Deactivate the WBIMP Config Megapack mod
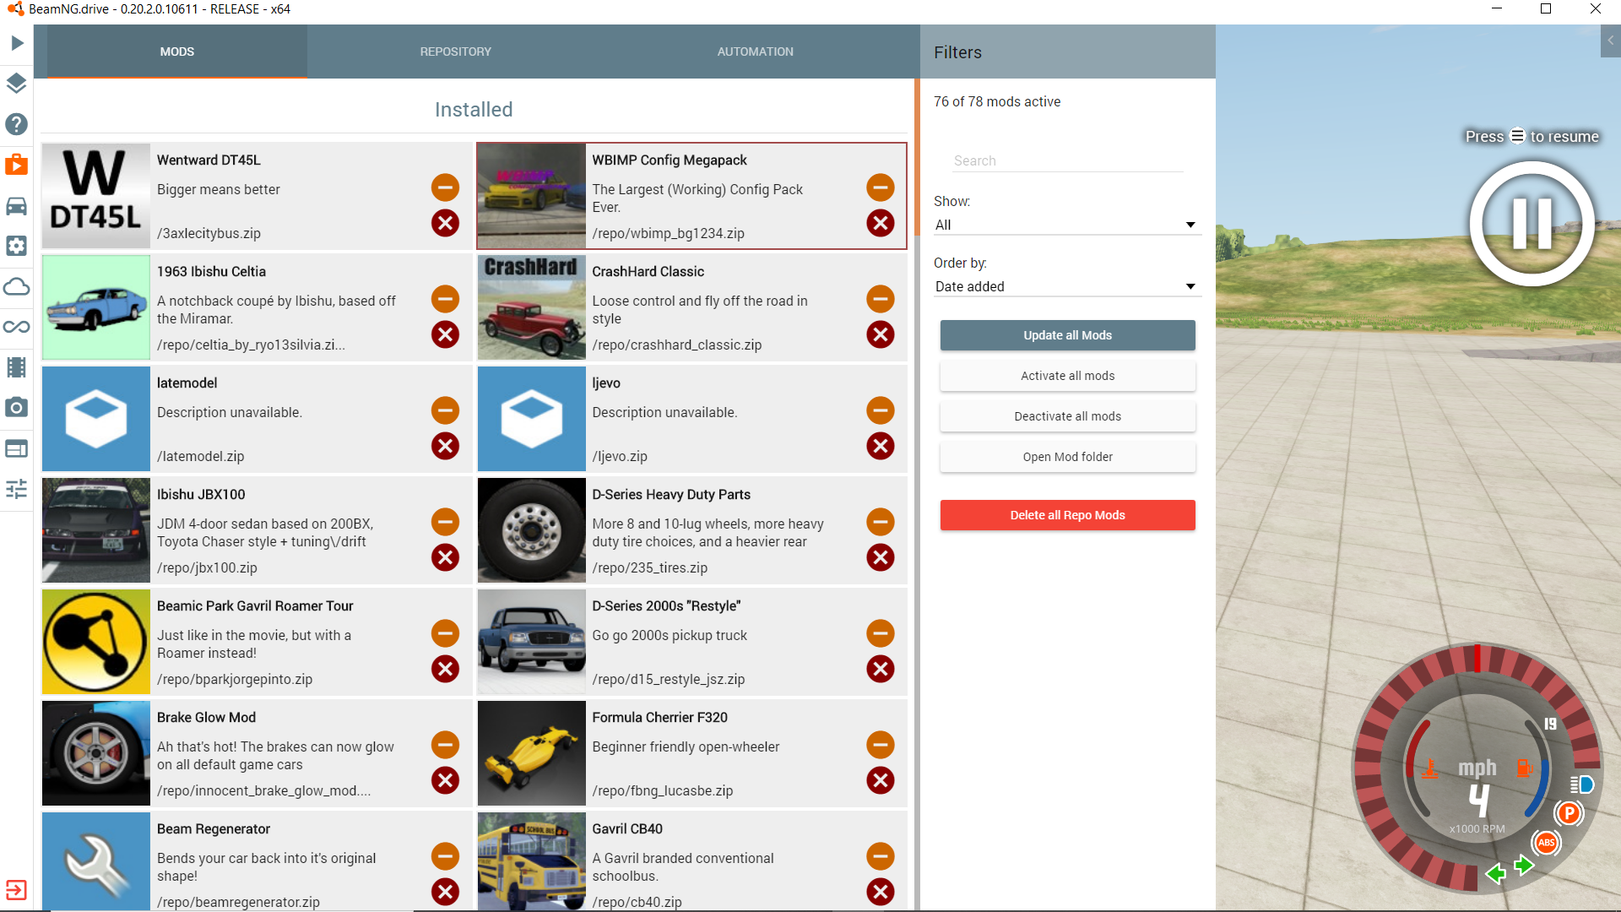 pyautogui.click(x=881, y=187)
